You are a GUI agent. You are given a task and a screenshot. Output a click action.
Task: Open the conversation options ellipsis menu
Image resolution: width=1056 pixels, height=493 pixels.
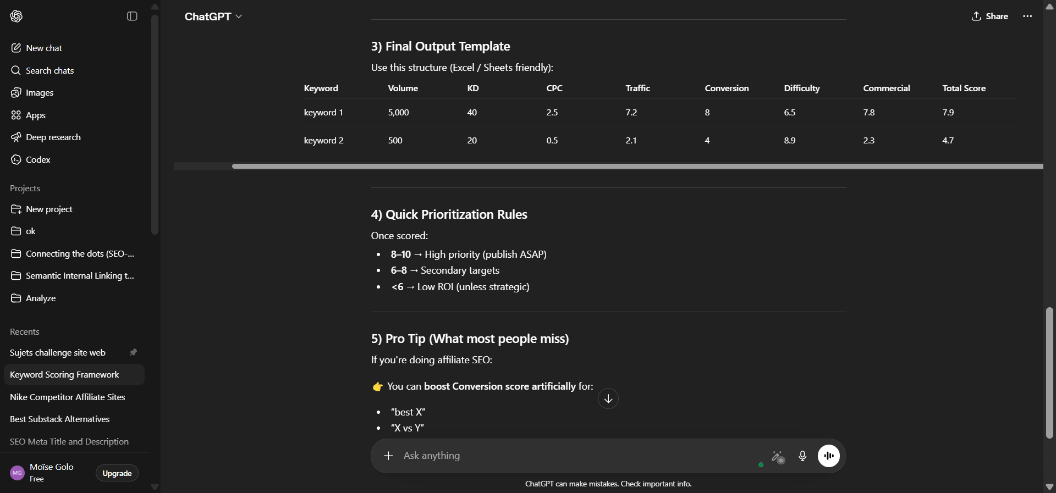pos(1027,16)
